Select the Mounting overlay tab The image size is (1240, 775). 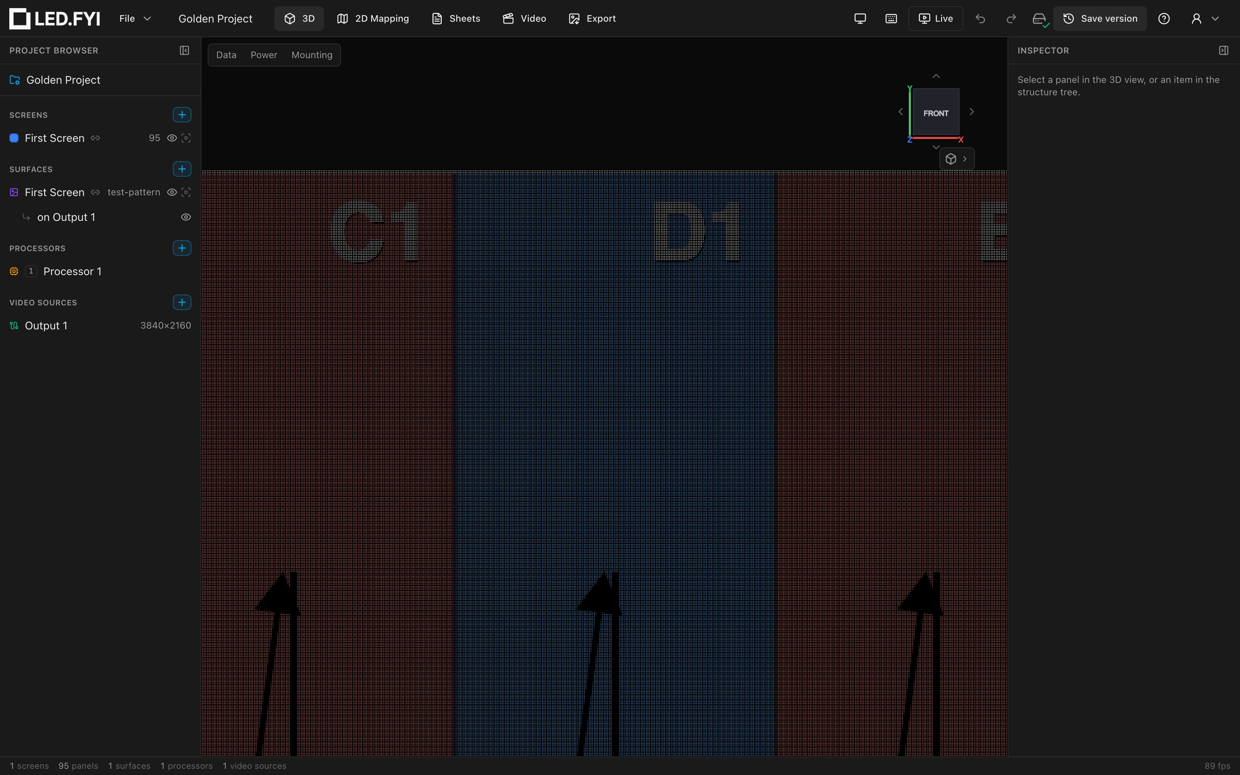tap(312, 55)
